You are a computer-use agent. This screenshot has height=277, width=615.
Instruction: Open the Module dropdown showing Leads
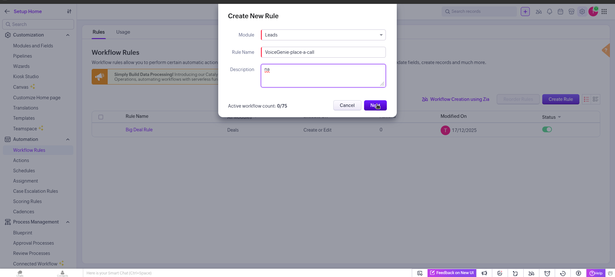click(x=323, y=35)
